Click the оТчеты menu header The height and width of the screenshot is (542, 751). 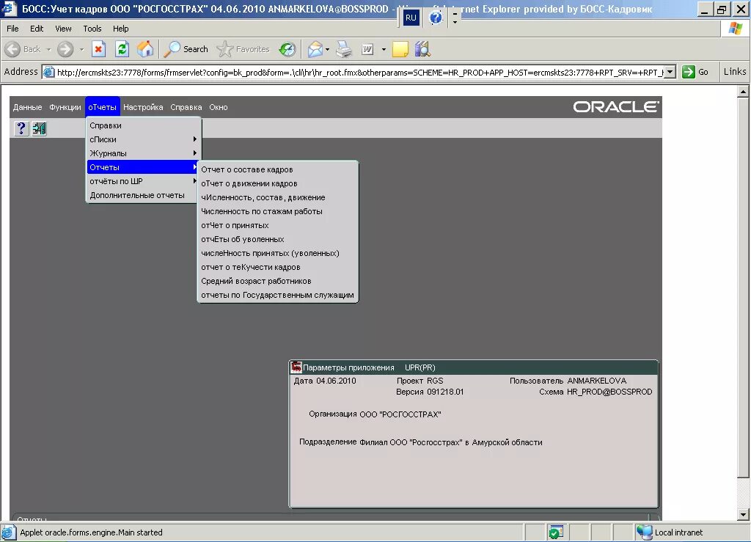[x=103, y=107]
